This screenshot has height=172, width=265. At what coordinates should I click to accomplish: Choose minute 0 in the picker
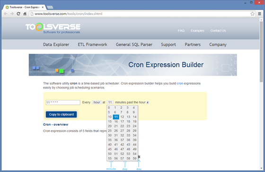coord(109,107)
